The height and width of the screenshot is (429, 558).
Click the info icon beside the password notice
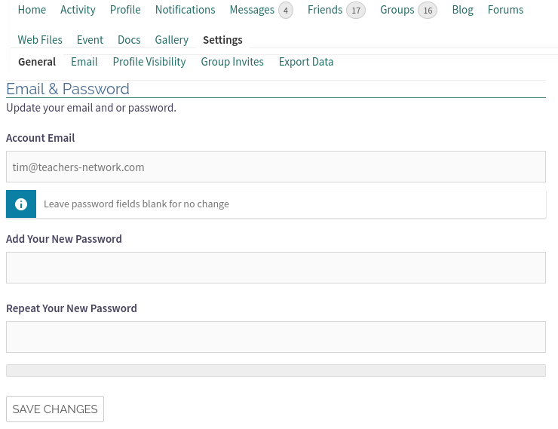click(x=21, y=204)
